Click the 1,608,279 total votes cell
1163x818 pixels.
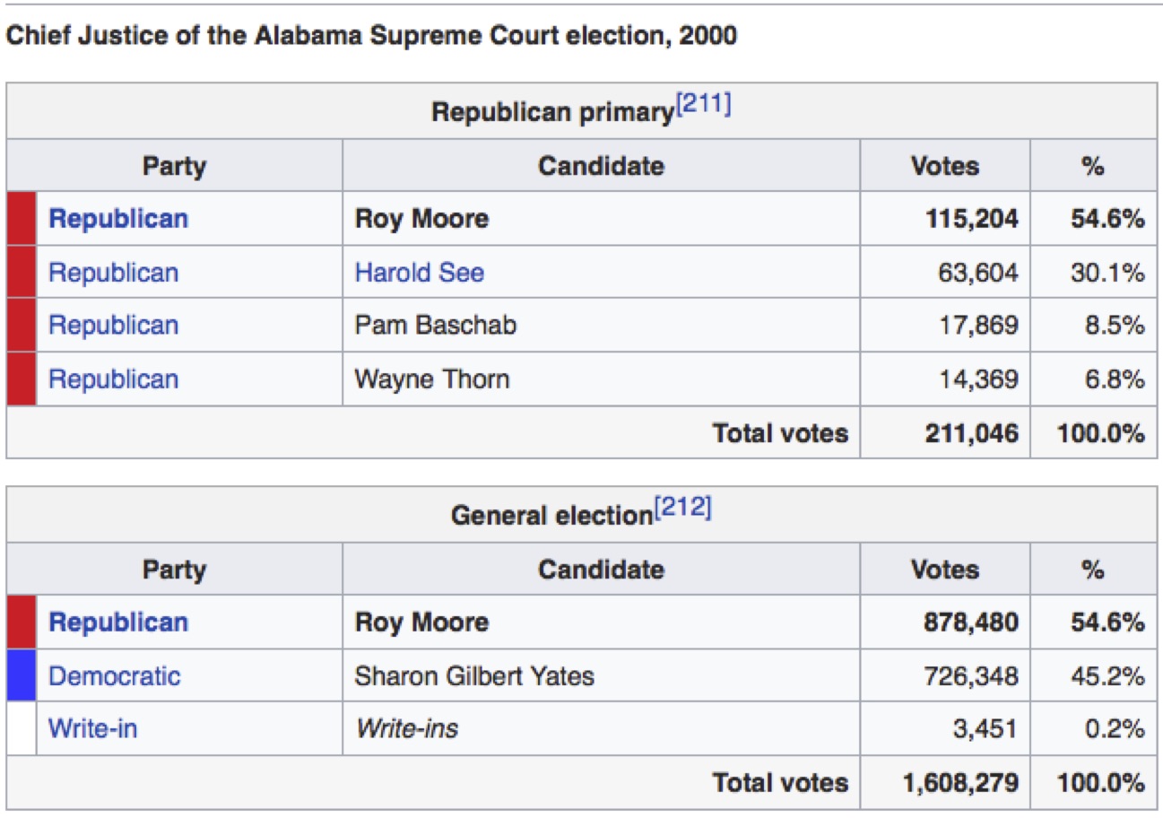tap(960, 782)
